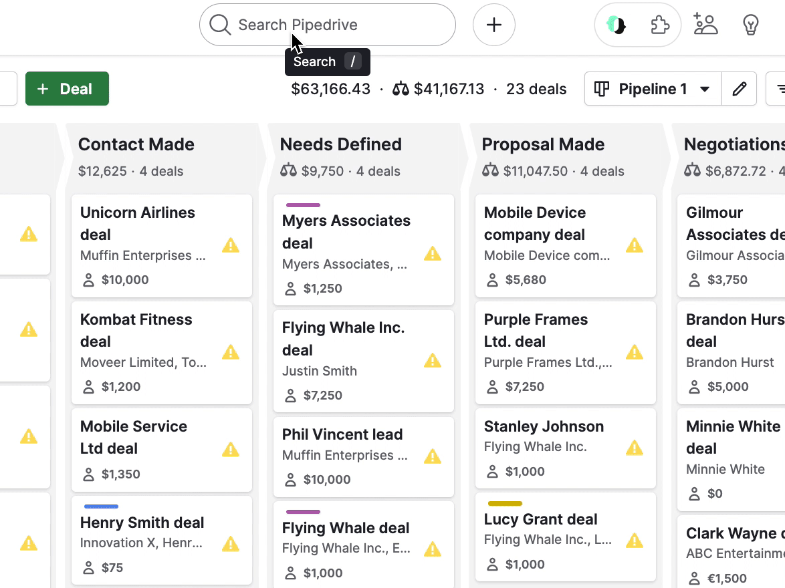Click the pipeline icon beside Pipeline 1
The width and height of the screenshot is (785, 588).
601,89
